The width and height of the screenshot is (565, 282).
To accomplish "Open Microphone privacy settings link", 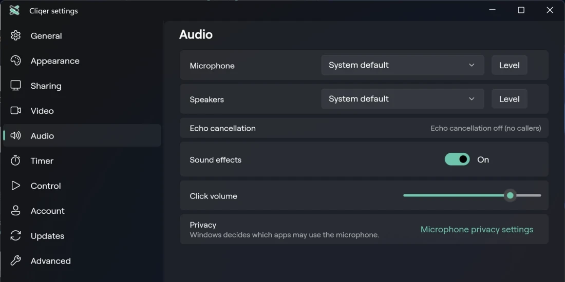I will pyautogui.click(x=477, y=230).
